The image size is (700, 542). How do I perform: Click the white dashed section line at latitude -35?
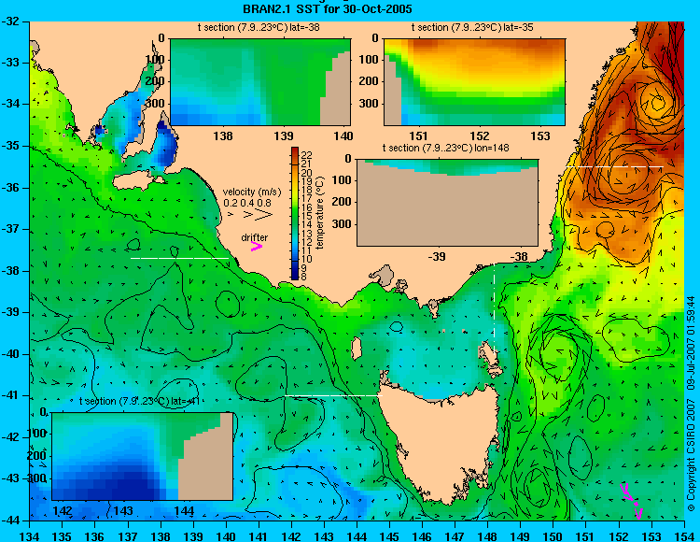pyautogui.click(x=615, y=166)
